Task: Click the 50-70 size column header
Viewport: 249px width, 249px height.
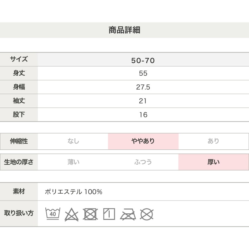Action: tap(143, 61)
